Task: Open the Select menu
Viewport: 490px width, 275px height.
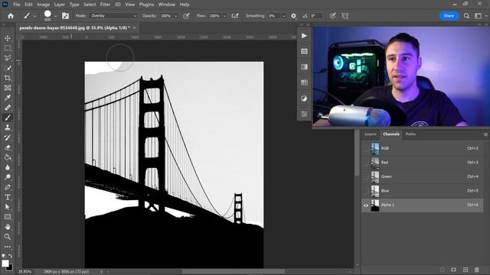Action: tap(90, 5)
